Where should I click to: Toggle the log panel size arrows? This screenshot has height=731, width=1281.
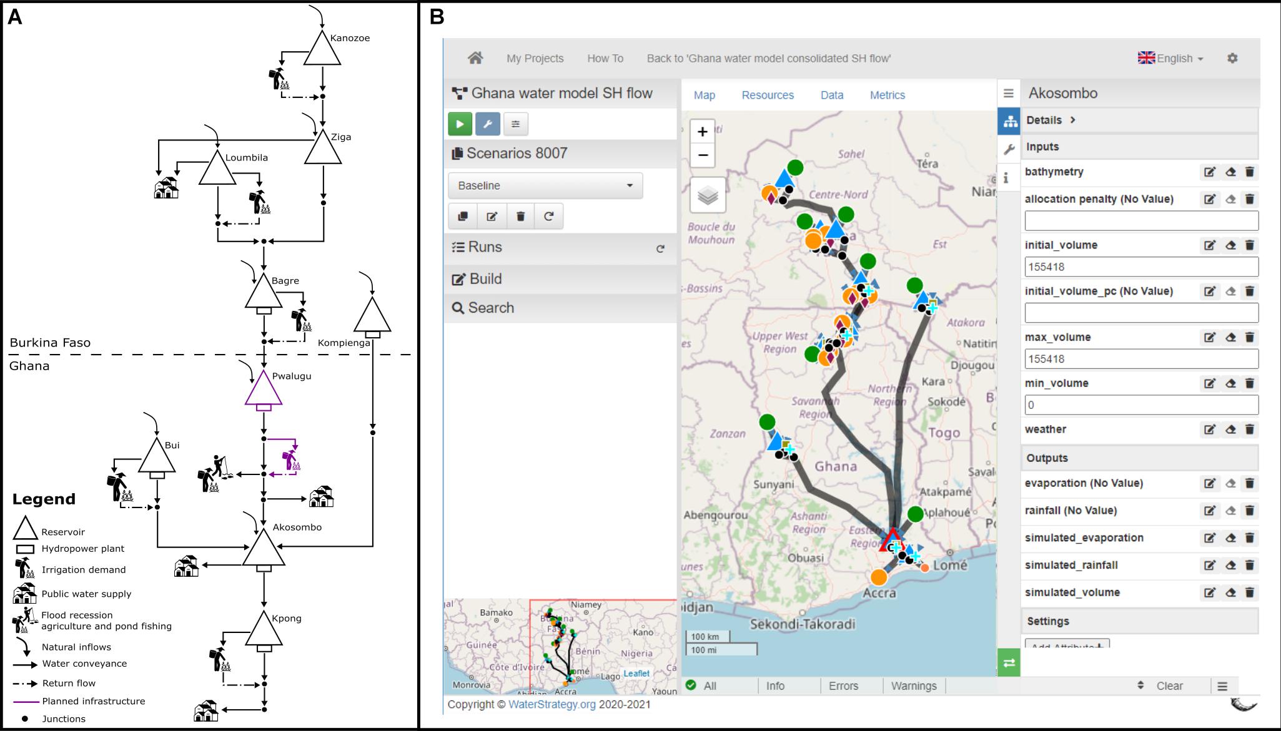click(1140, 685)
